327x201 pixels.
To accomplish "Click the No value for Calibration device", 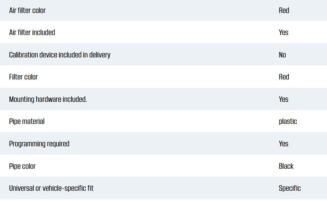I will (x=282, y=55).
